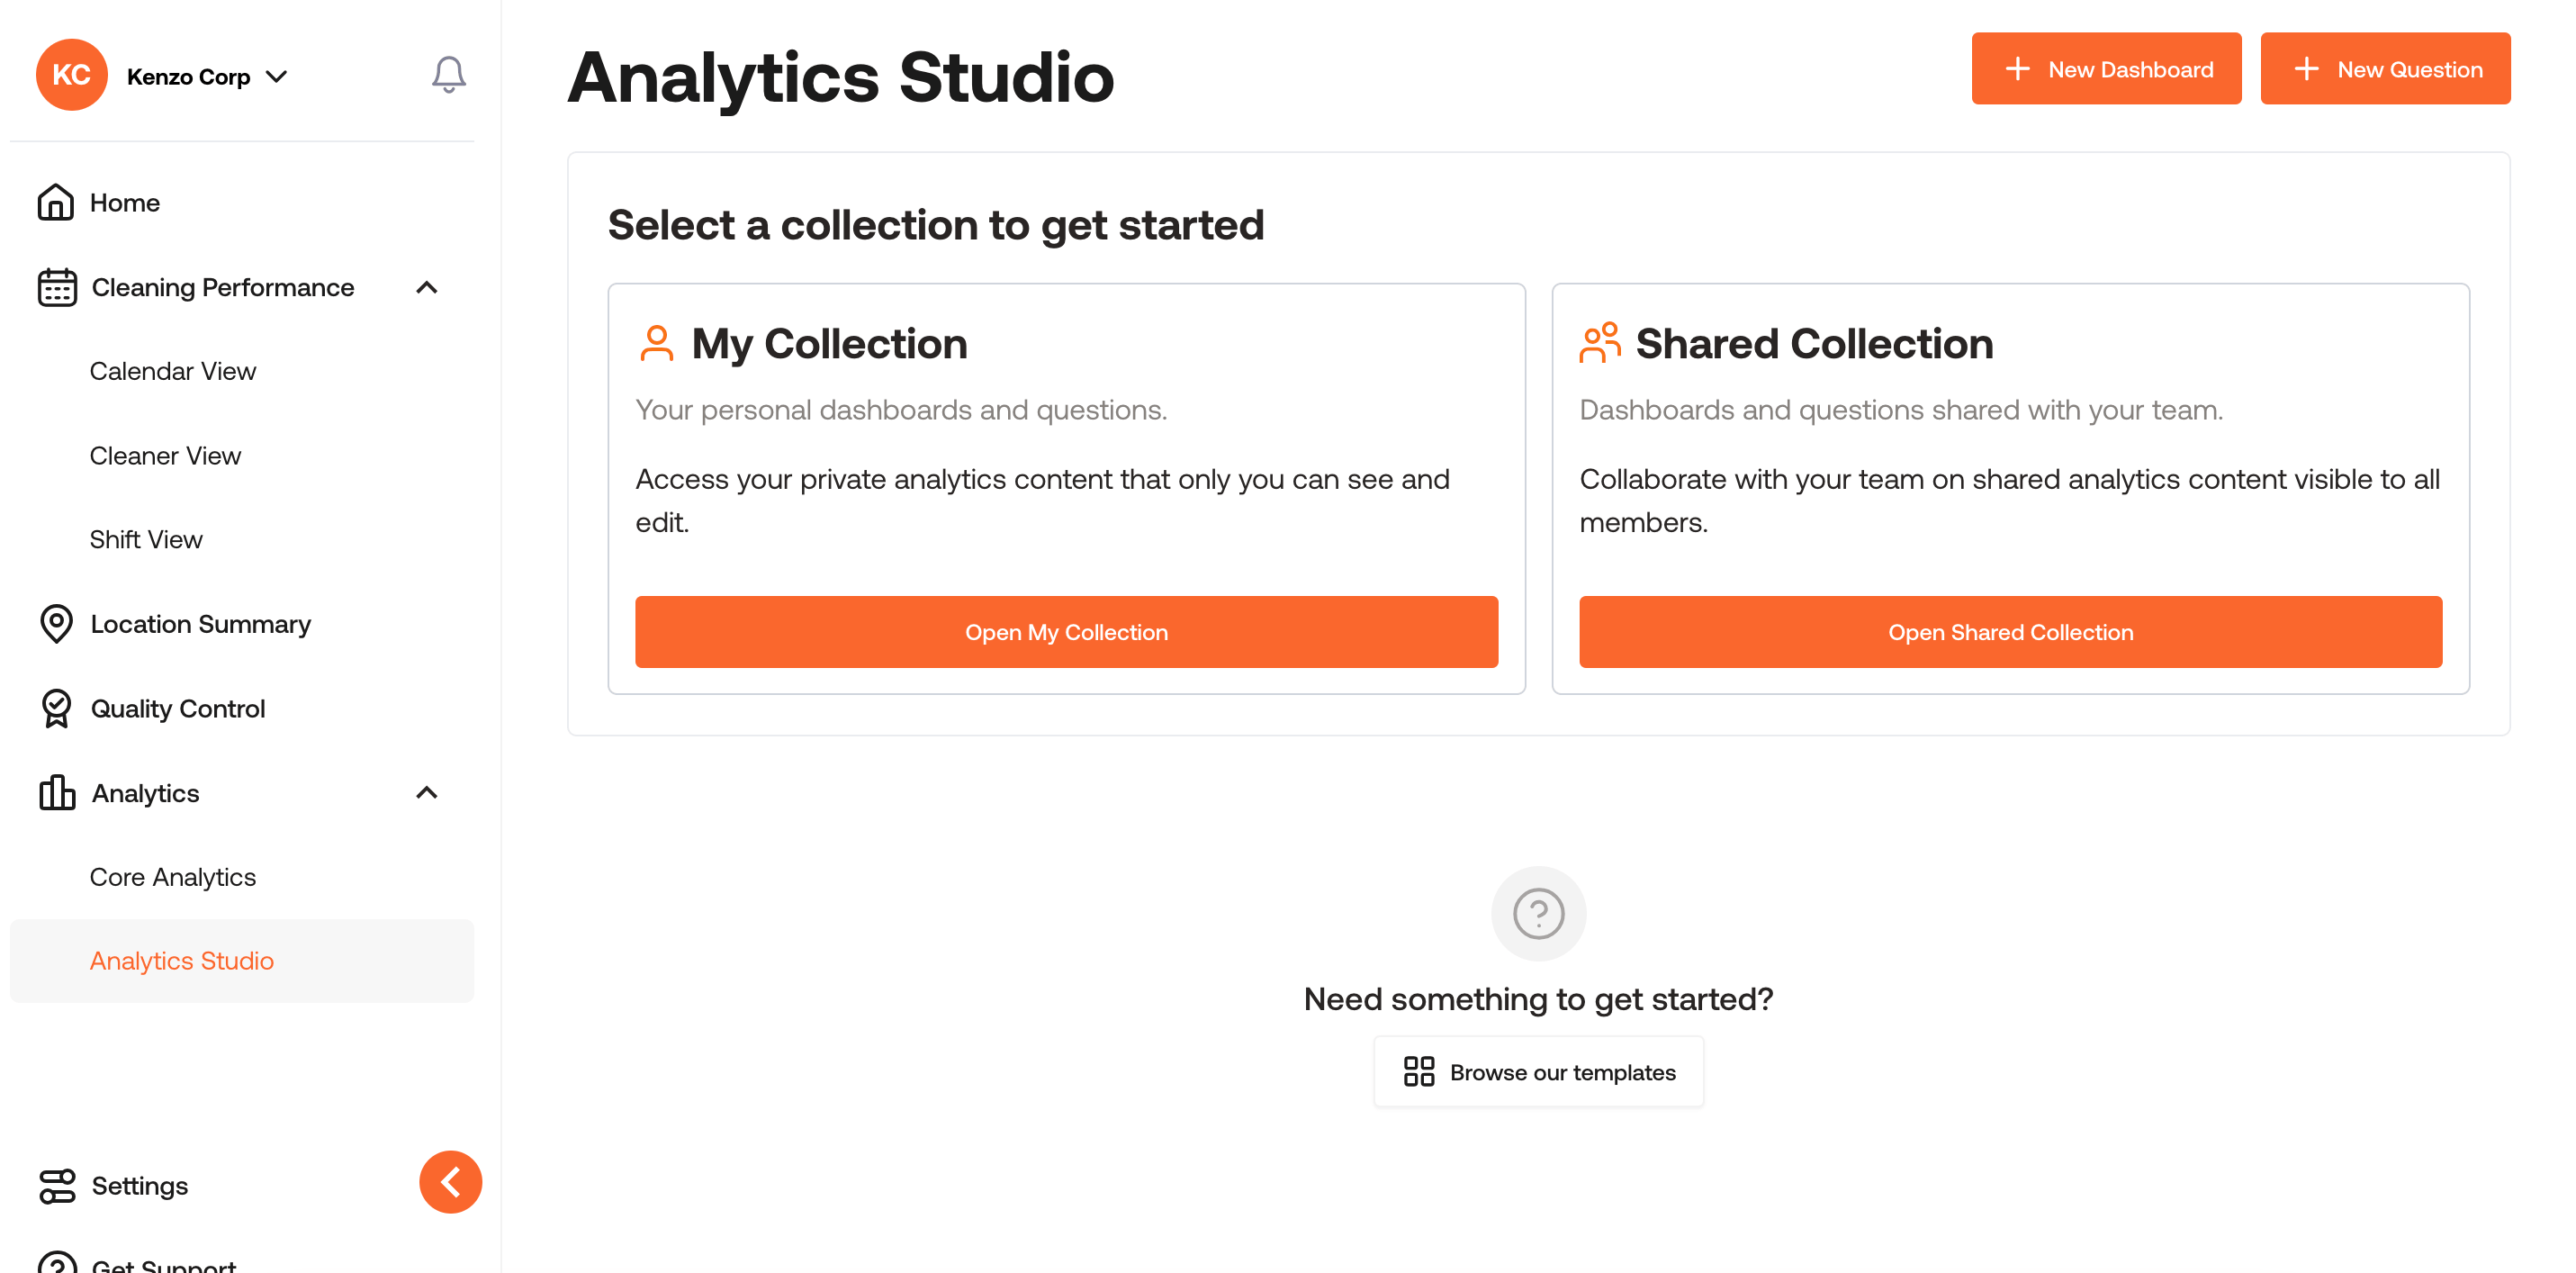Open Calendar View
The width and height of the screenshot is (2576, 1273).
tap(173, 371)
